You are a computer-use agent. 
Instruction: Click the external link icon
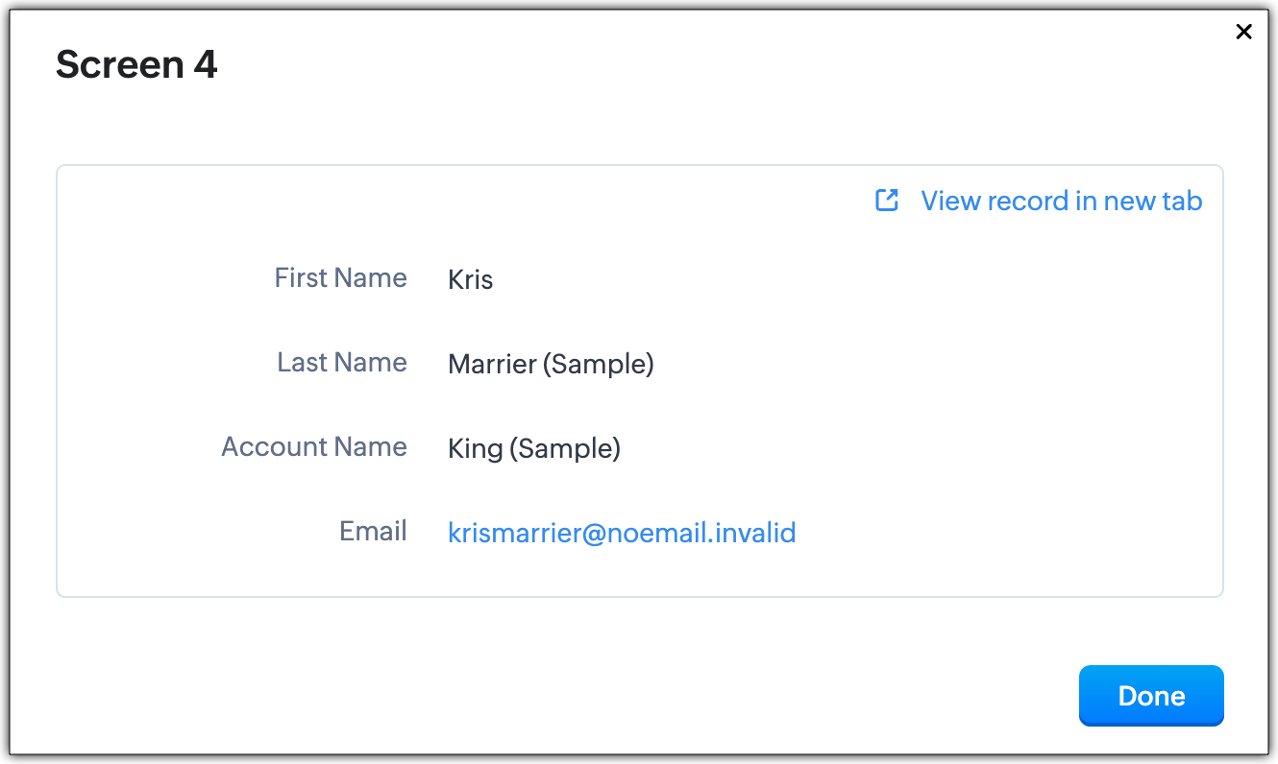pos(886,201)
